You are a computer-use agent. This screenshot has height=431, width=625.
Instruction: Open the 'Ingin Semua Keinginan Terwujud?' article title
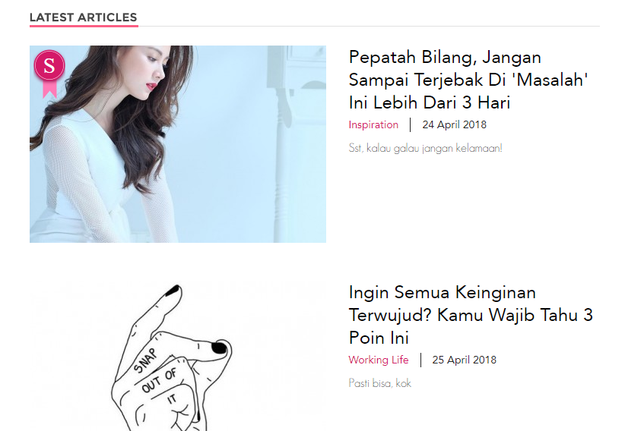coord(471,315)
